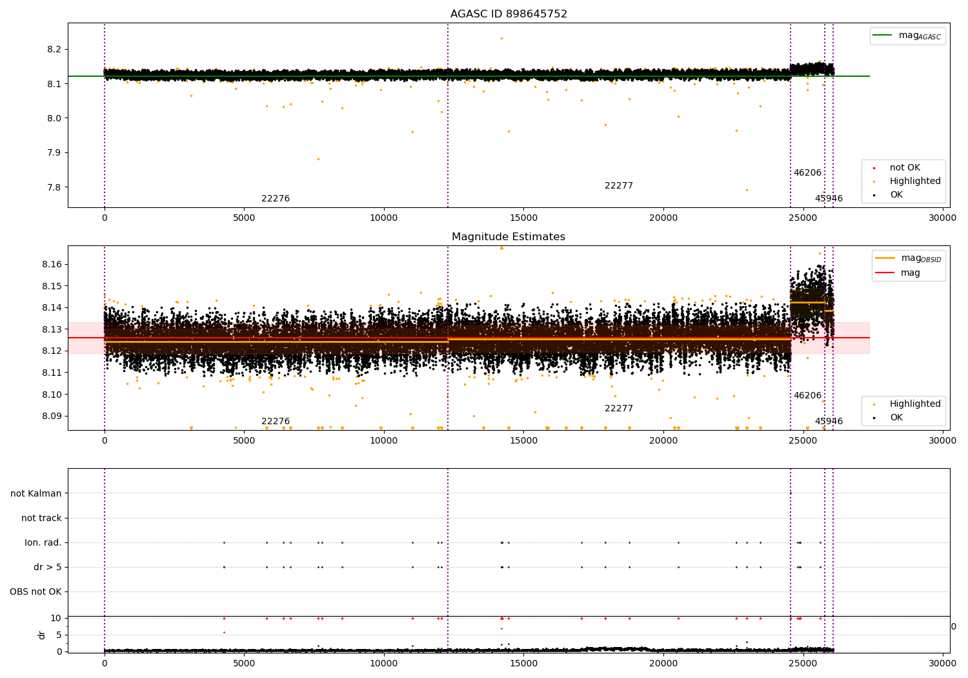This screenshot has width=968, height=678.
Task: Click the 'dr > 5' axis label
Action: (48, 567)
